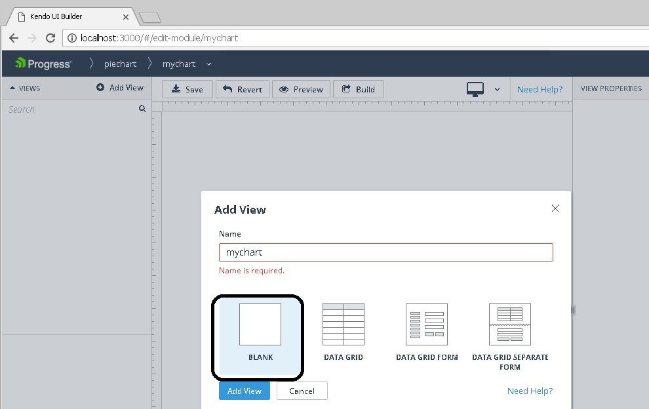Click the mychart breadcrumb
This screenshot has height=409, width=649.
[x=179, y=64]
